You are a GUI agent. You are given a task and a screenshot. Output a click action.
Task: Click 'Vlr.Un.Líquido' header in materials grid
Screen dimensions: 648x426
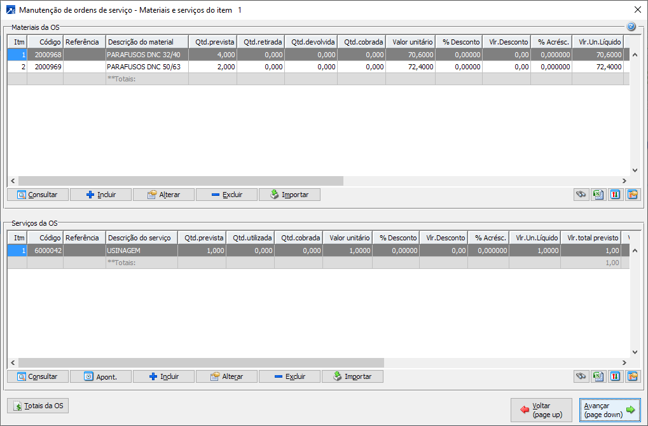coord(598,42)
